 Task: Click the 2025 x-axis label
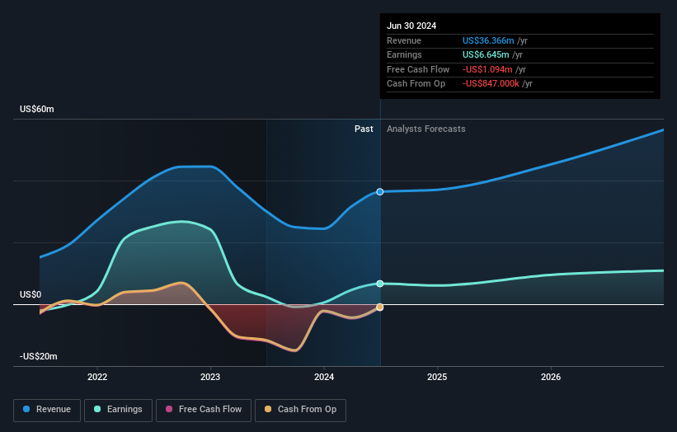437,377
